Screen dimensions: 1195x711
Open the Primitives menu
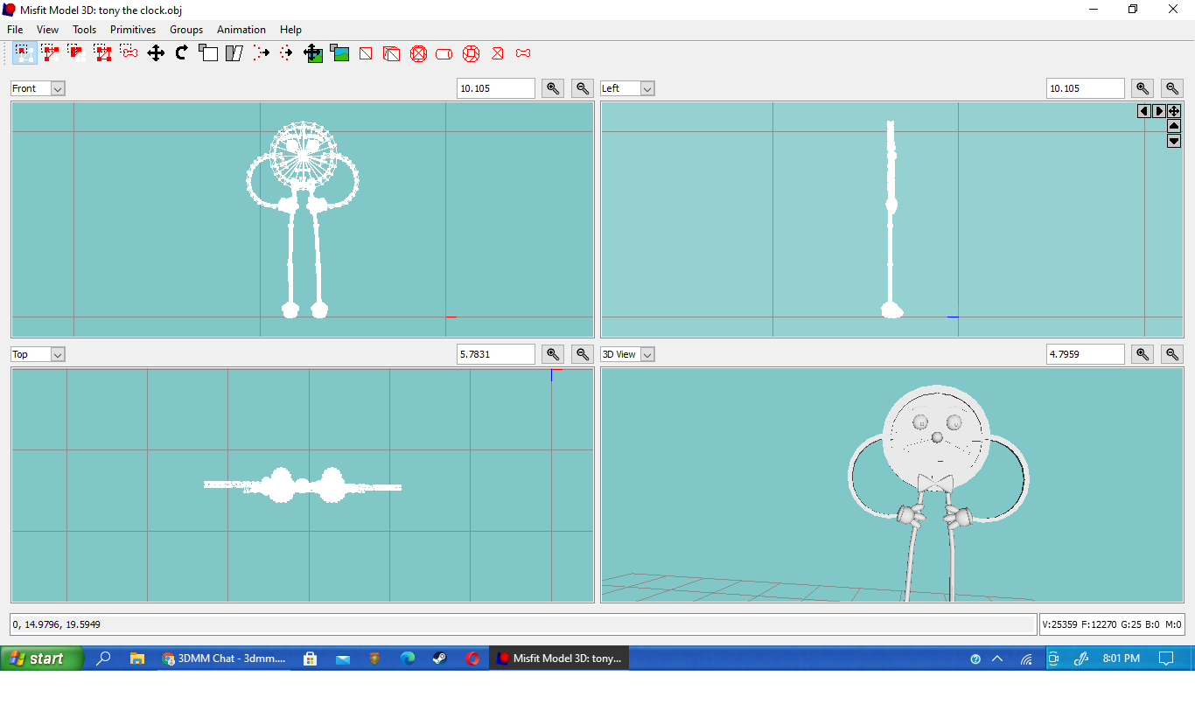[133, 30]
